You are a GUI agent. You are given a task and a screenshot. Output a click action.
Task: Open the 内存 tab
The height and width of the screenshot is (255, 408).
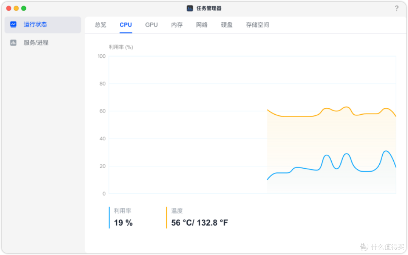point(177,25)
